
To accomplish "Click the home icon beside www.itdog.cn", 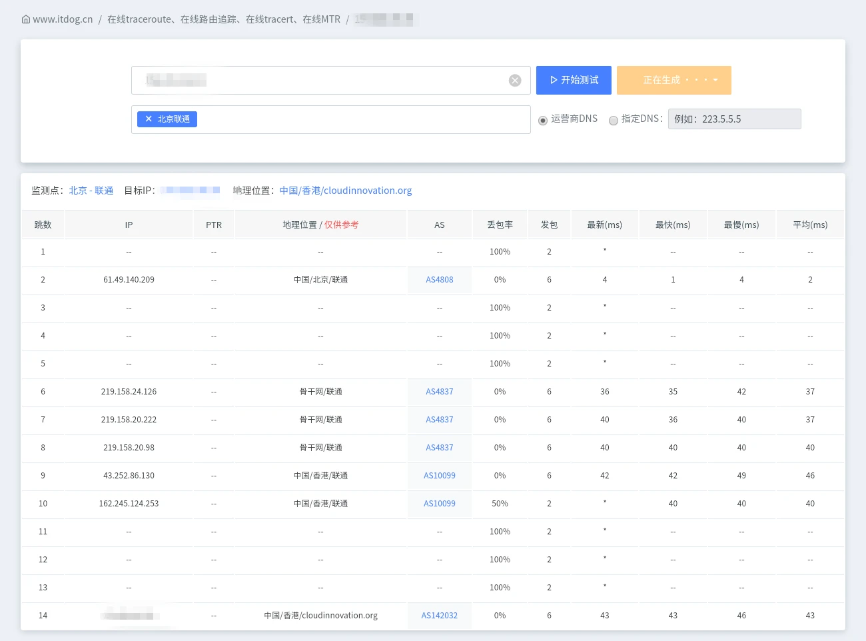I will [26, 19].
